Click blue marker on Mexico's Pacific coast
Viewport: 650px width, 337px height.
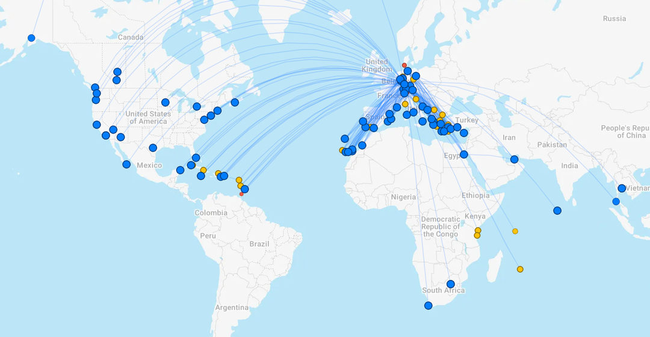click(x=126, y=165)
